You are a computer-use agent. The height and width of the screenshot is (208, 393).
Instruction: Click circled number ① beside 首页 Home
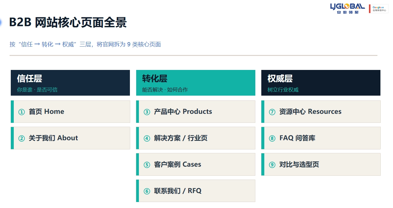pyautogui.click(x=22, y=112)
